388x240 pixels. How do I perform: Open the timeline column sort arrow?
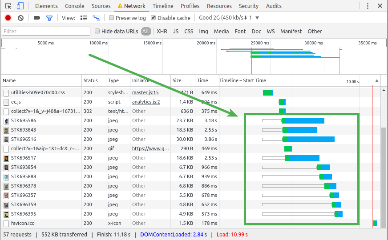coord(377,81)
